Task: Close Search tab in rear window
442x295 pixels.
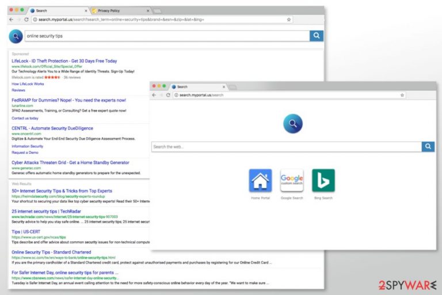Action: (86, 11)
